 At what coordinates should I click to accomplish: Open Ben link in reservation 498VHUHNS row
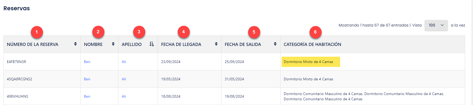click(87, 96)
